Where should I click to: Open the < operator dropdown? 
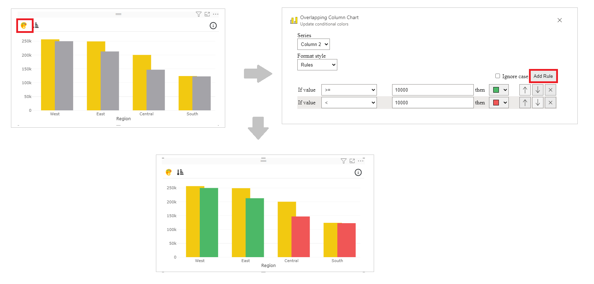(349, 103)
